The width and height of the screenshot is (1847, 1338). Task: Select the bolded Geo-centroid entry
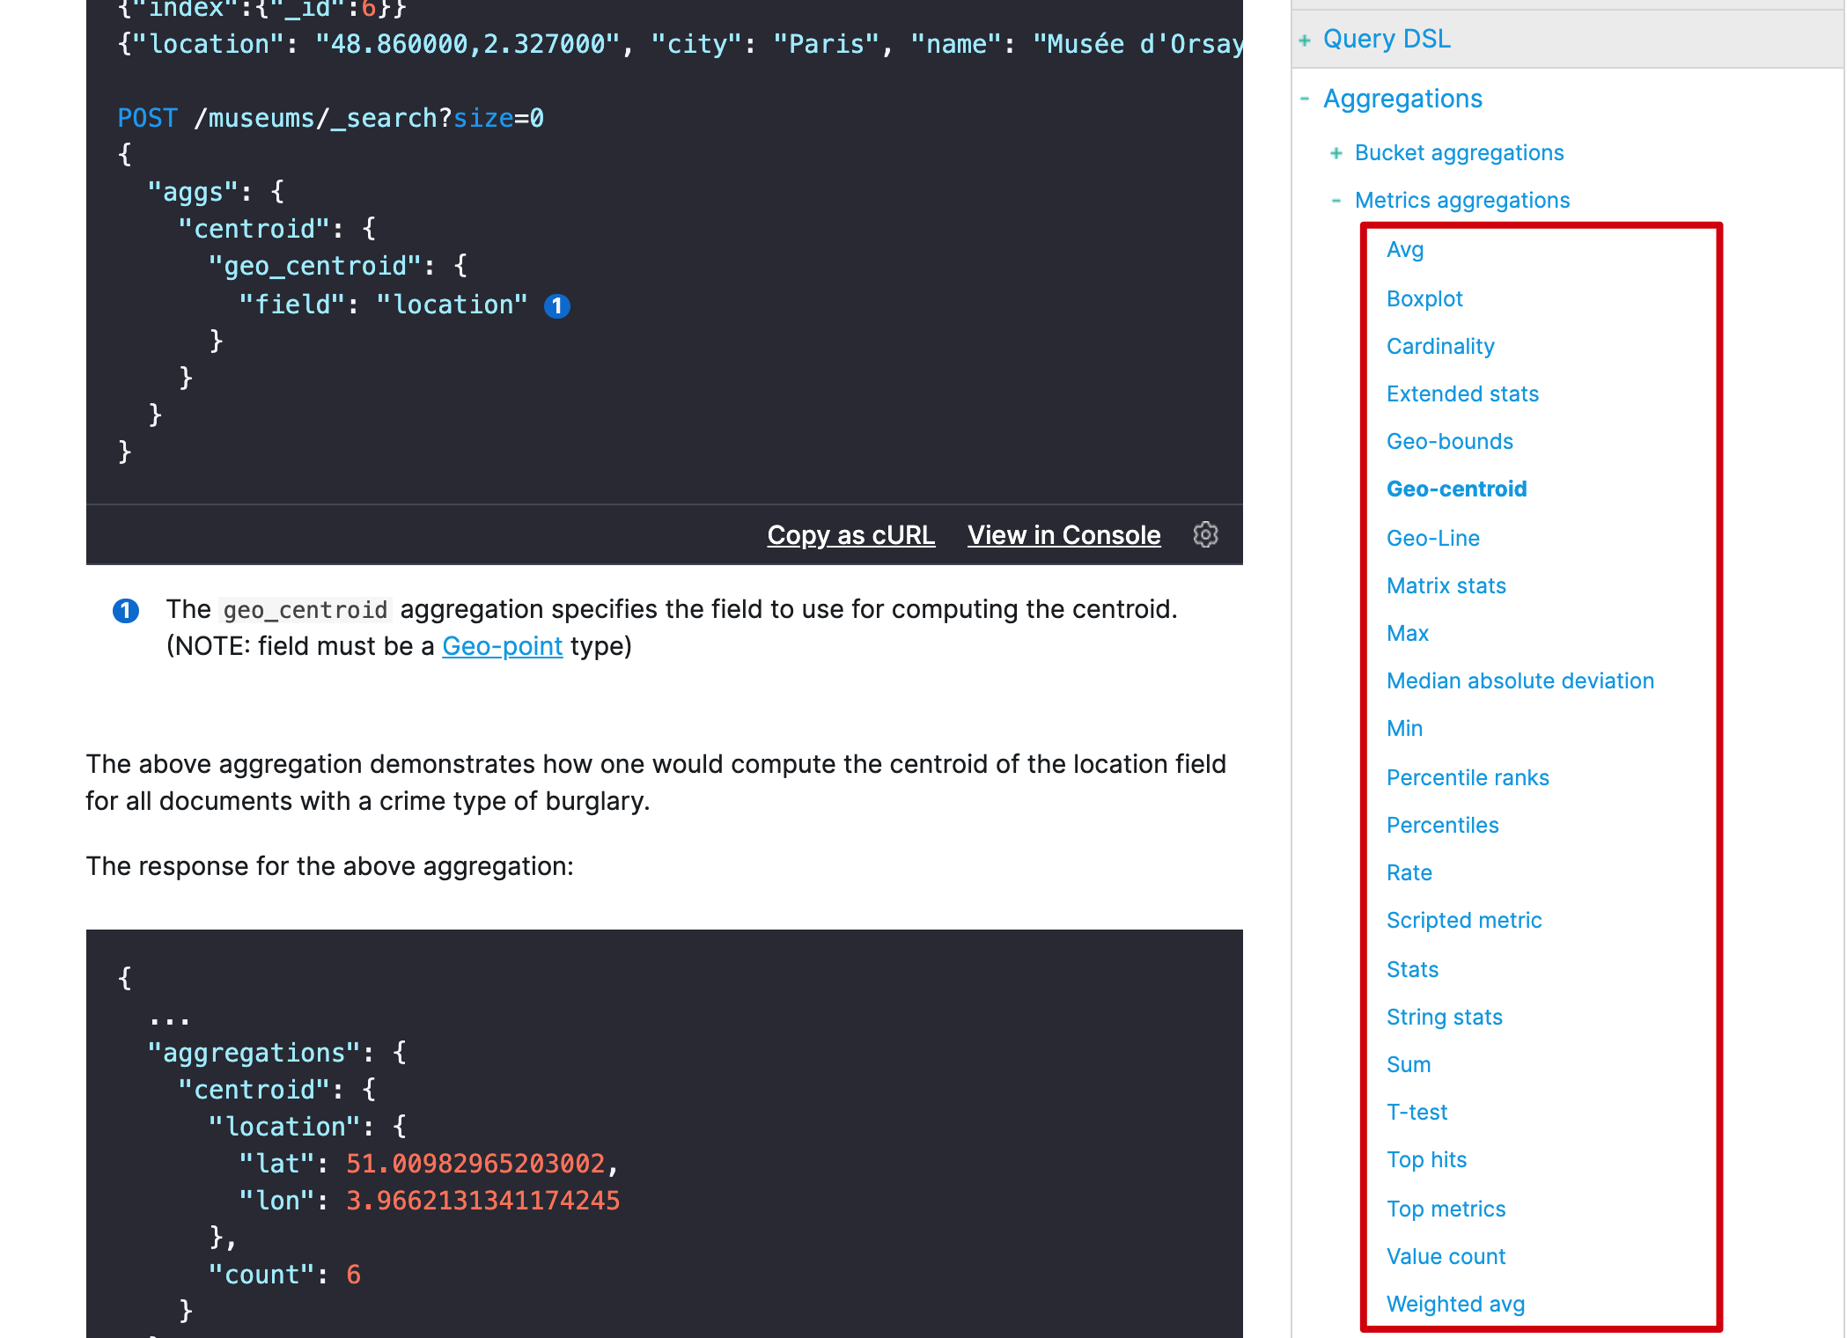pos(1456,489)
